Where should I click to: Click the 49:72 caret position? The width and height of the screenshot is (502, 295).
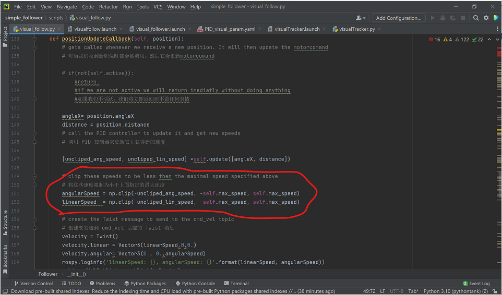point(369,291)
